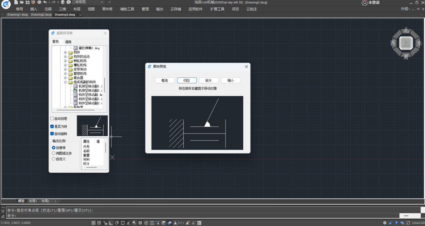Viewport: 425px width, 226px height.
Task: Click the Undo arrow icon
Action: pyautogui.click(x=45, y=2)
